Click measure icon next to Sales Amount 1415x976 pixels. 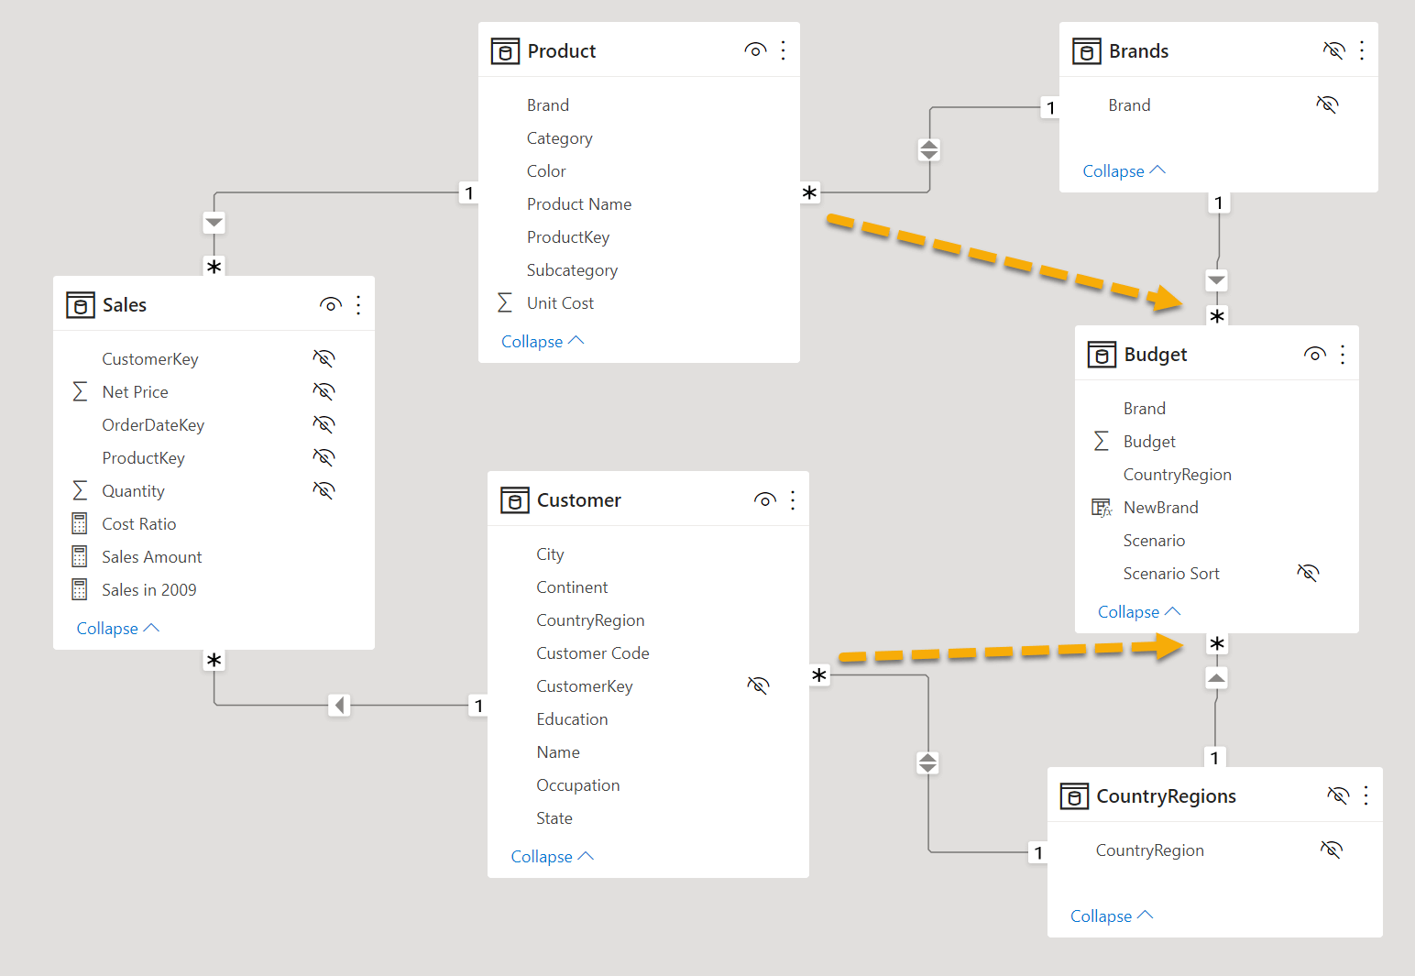click(80, 556)
